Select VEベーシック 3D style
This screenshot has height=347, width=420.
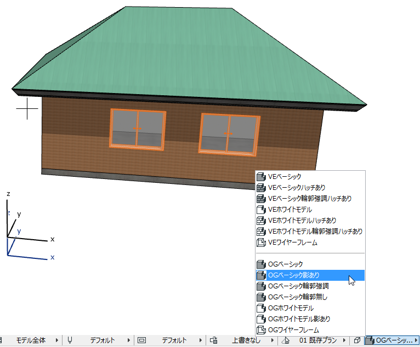(x=310, y=176)
